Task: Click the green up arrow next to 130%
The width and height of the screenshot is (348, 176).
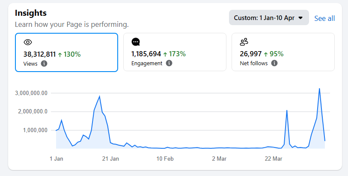Action: 60,54
